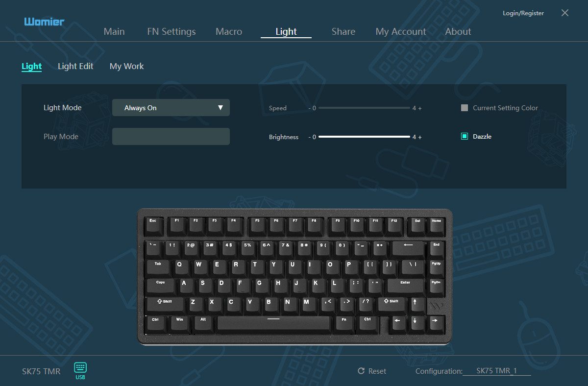Click the SK75 TMR_1 configuration name field
The height and width of the screenshot is (386, 588).
point(497,371)
